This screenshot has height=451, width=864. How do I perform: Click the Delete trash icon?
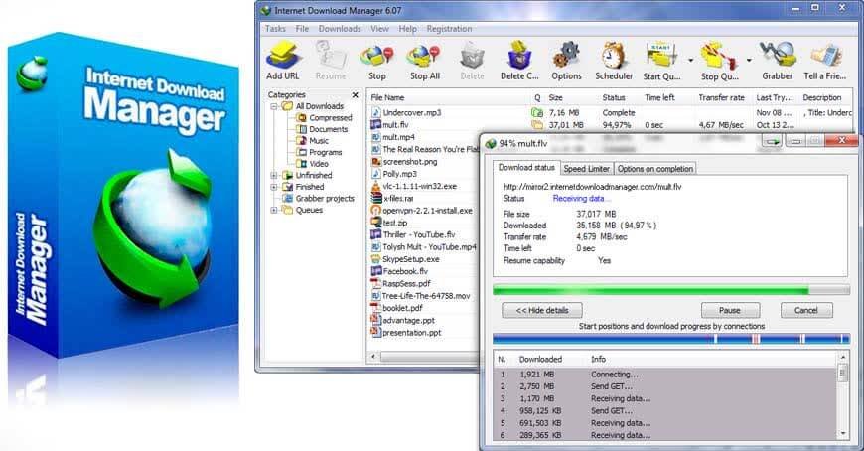point(472,57)
